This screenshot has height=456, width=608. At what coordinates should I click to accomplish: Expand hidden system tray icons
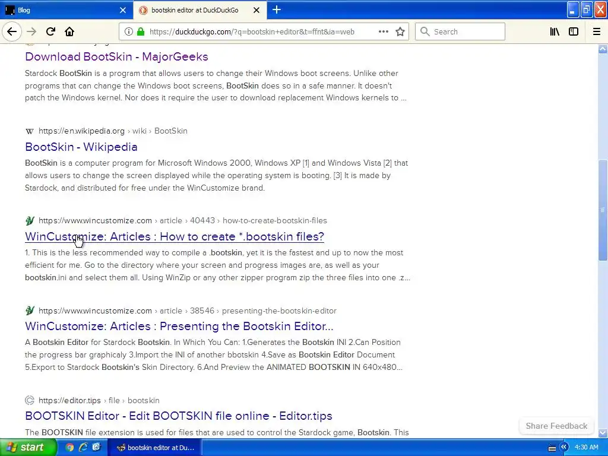pyautogui.click(x=563, y=448)
